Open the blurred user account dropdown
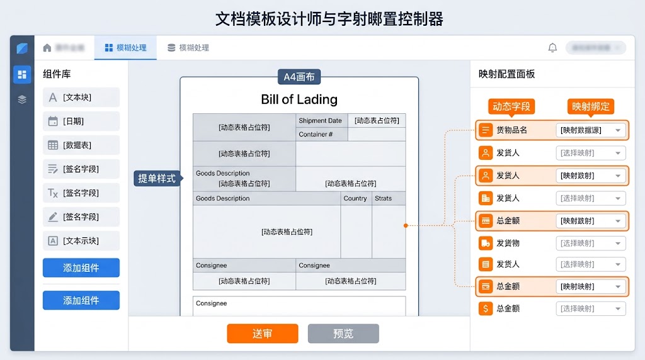 click(596, 48)
